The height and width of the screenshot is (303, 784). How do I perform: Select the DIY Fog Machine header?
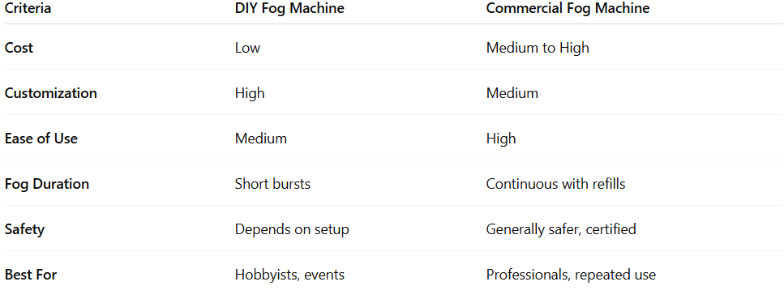[289, 8]
